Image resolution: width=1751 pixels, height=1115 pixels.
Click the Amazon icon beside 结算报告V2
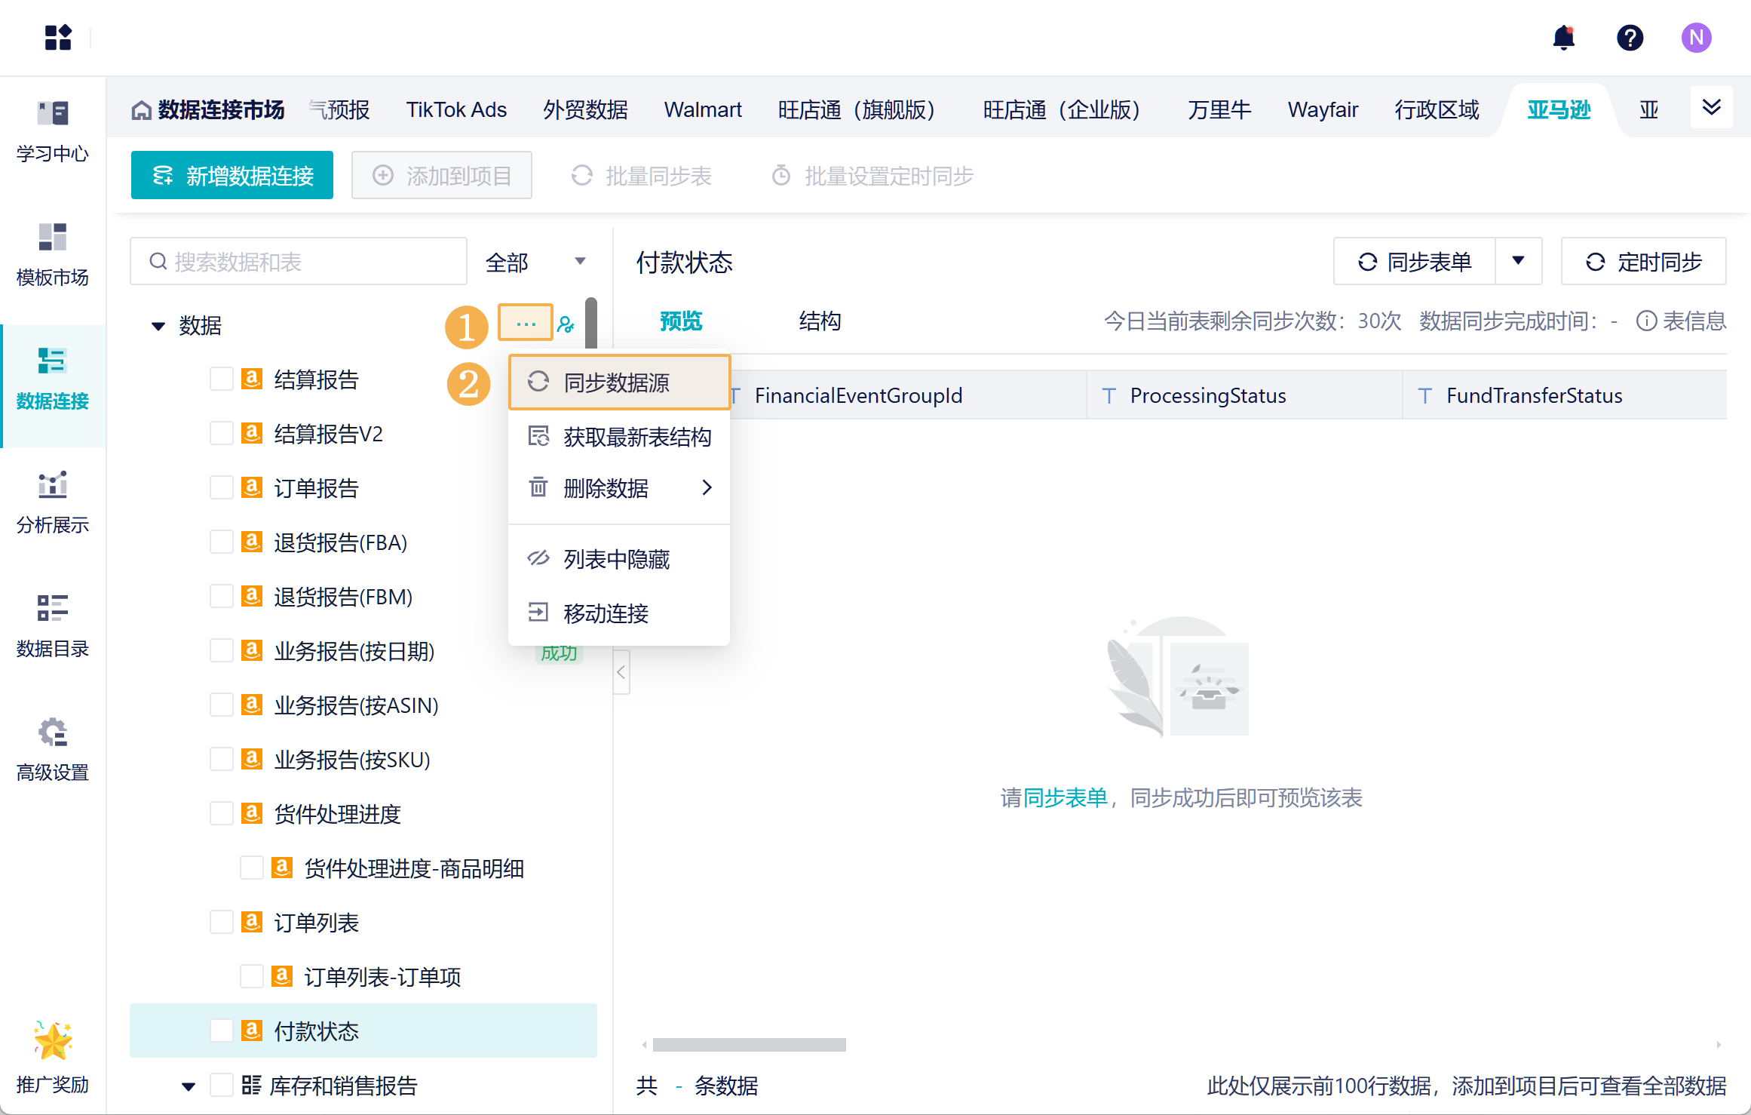point(252,433)
